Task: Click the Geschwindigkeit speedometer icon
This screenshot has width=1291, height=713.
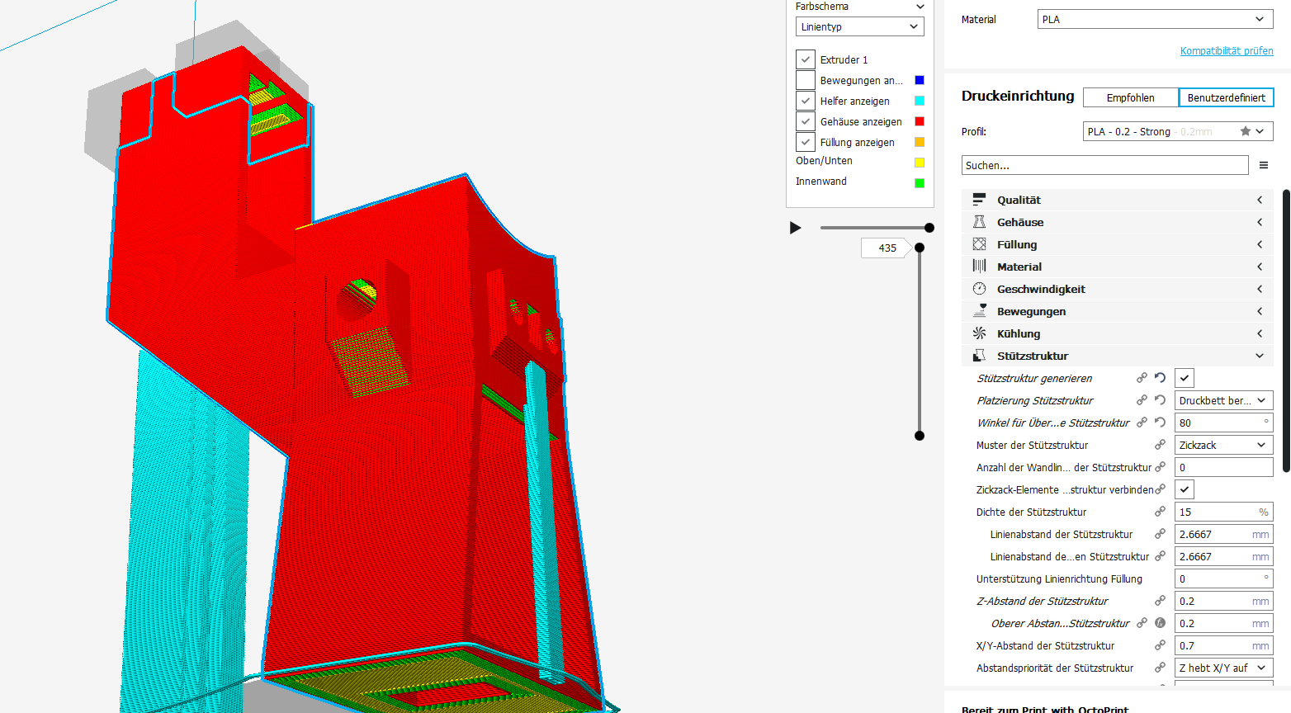Action: tap(979, 289)
